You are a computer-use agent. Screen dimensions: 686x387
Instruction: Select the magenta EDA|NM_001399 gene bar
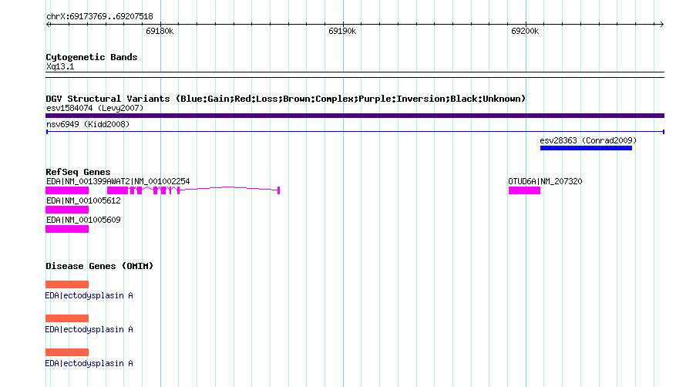click(67, 190)
